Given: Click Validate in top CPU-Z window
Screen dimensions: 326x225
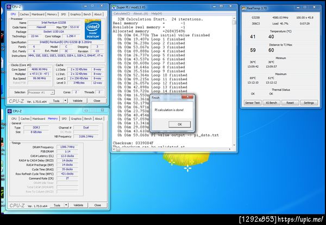Looking at the screenshot, I should [x=78, y=101].
